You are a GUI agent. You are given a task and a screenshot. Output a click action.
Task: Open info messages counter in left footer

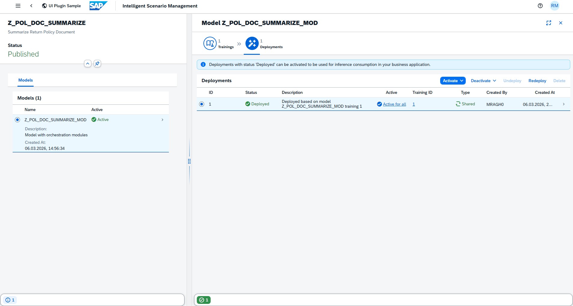point(10,300)
